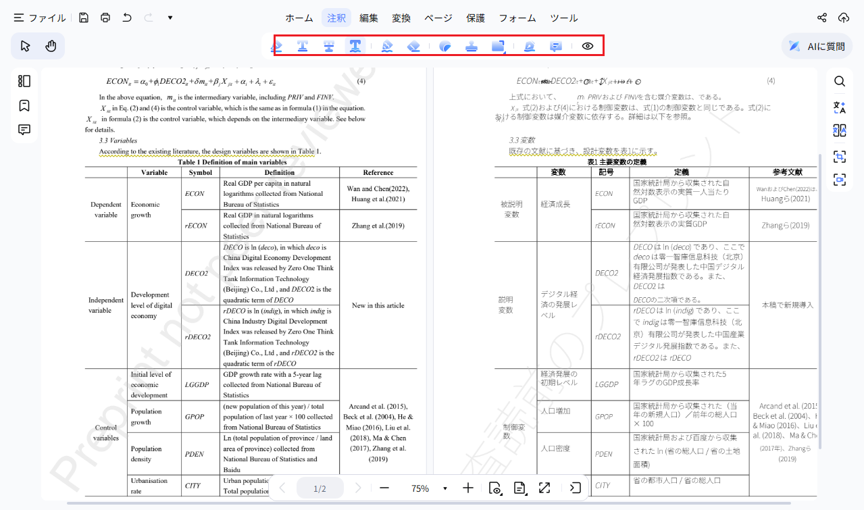
Task: Select the rectangle shape tool
Action: coord(498,46)
